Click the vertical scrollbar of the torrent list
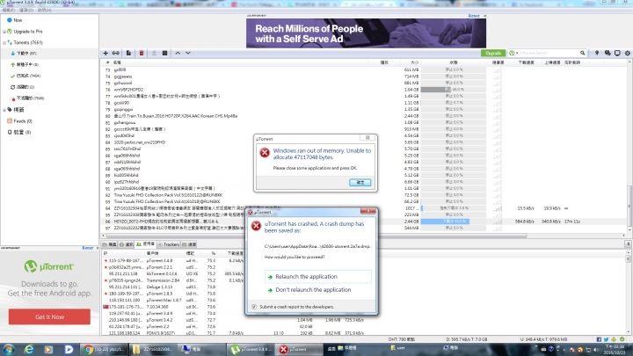The image size is (633, 356). tap(629, 206)
